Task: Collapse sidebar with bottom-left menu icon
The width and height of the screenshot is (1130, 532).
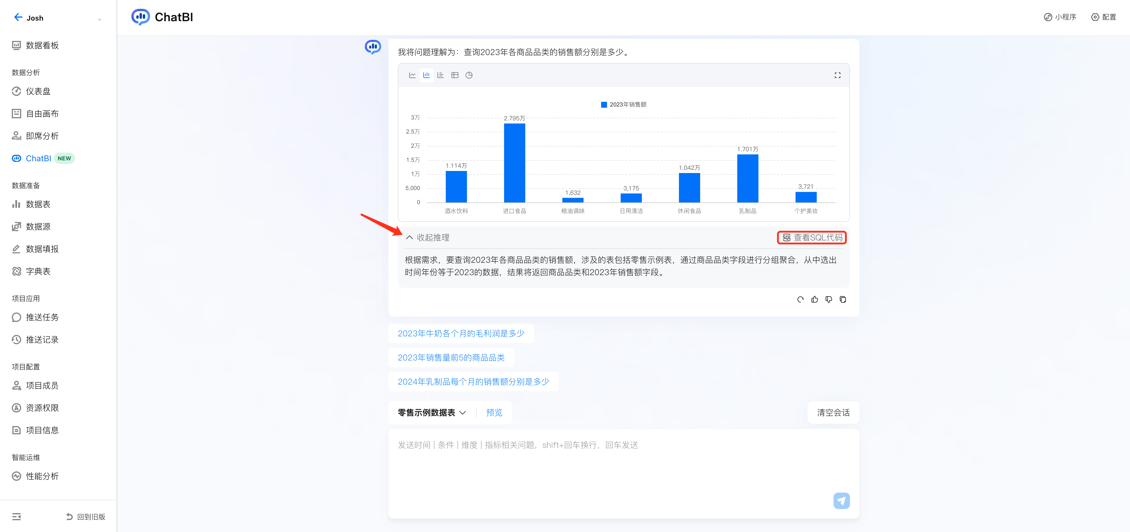Action: click(x=16, y=517)
